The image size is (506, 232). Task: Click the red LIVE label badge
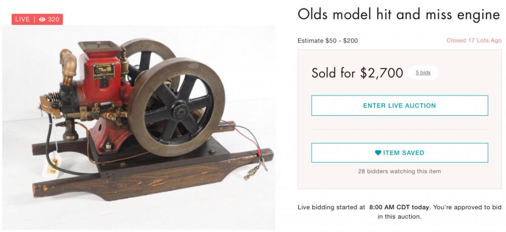(22, 19)
